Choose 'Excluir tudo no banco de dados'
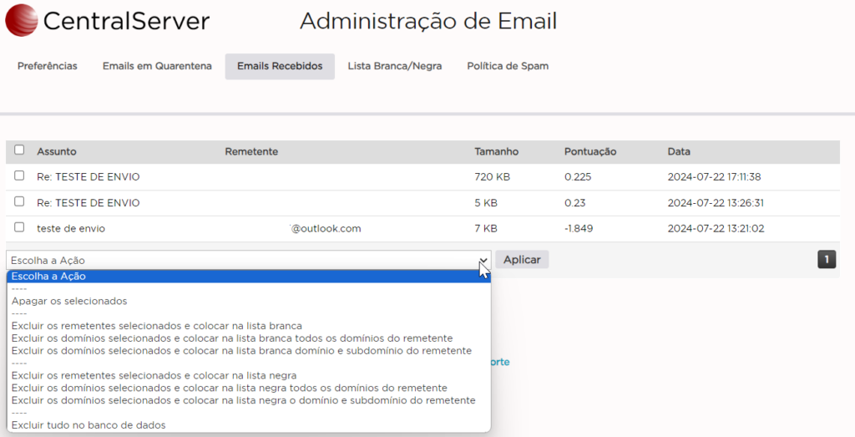Viewport: 855px width, 437px height. click(x=89, y=425)
